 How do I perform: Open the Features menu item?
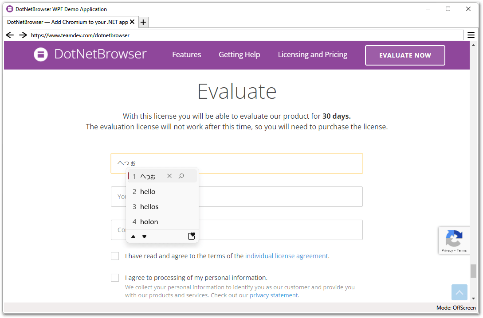pyautogui.click(x=186, y=54)
